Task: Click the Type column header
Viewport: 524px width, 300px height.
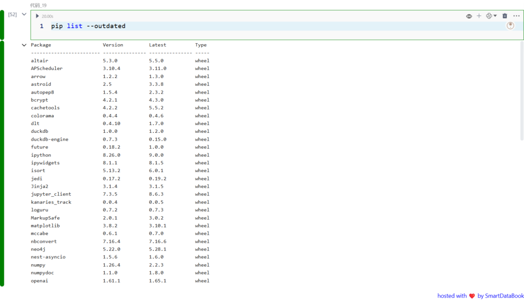Action: tap(201, 45)
